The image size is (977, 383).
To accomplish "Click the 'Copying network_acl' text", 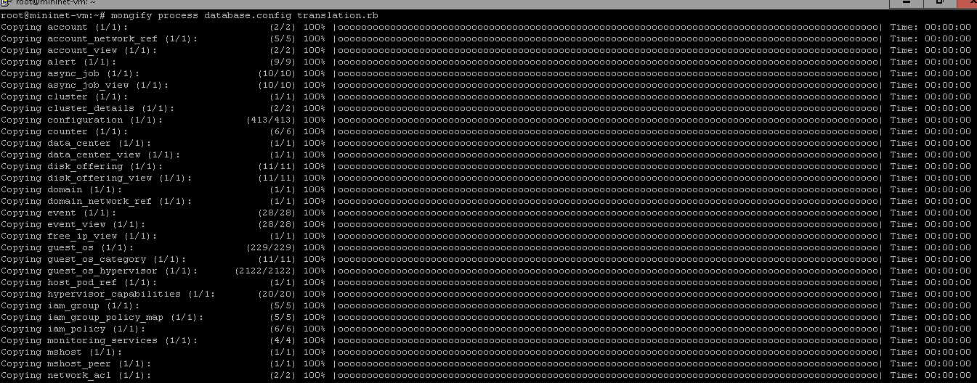I will pyautogui.click(x=76, y=375).
